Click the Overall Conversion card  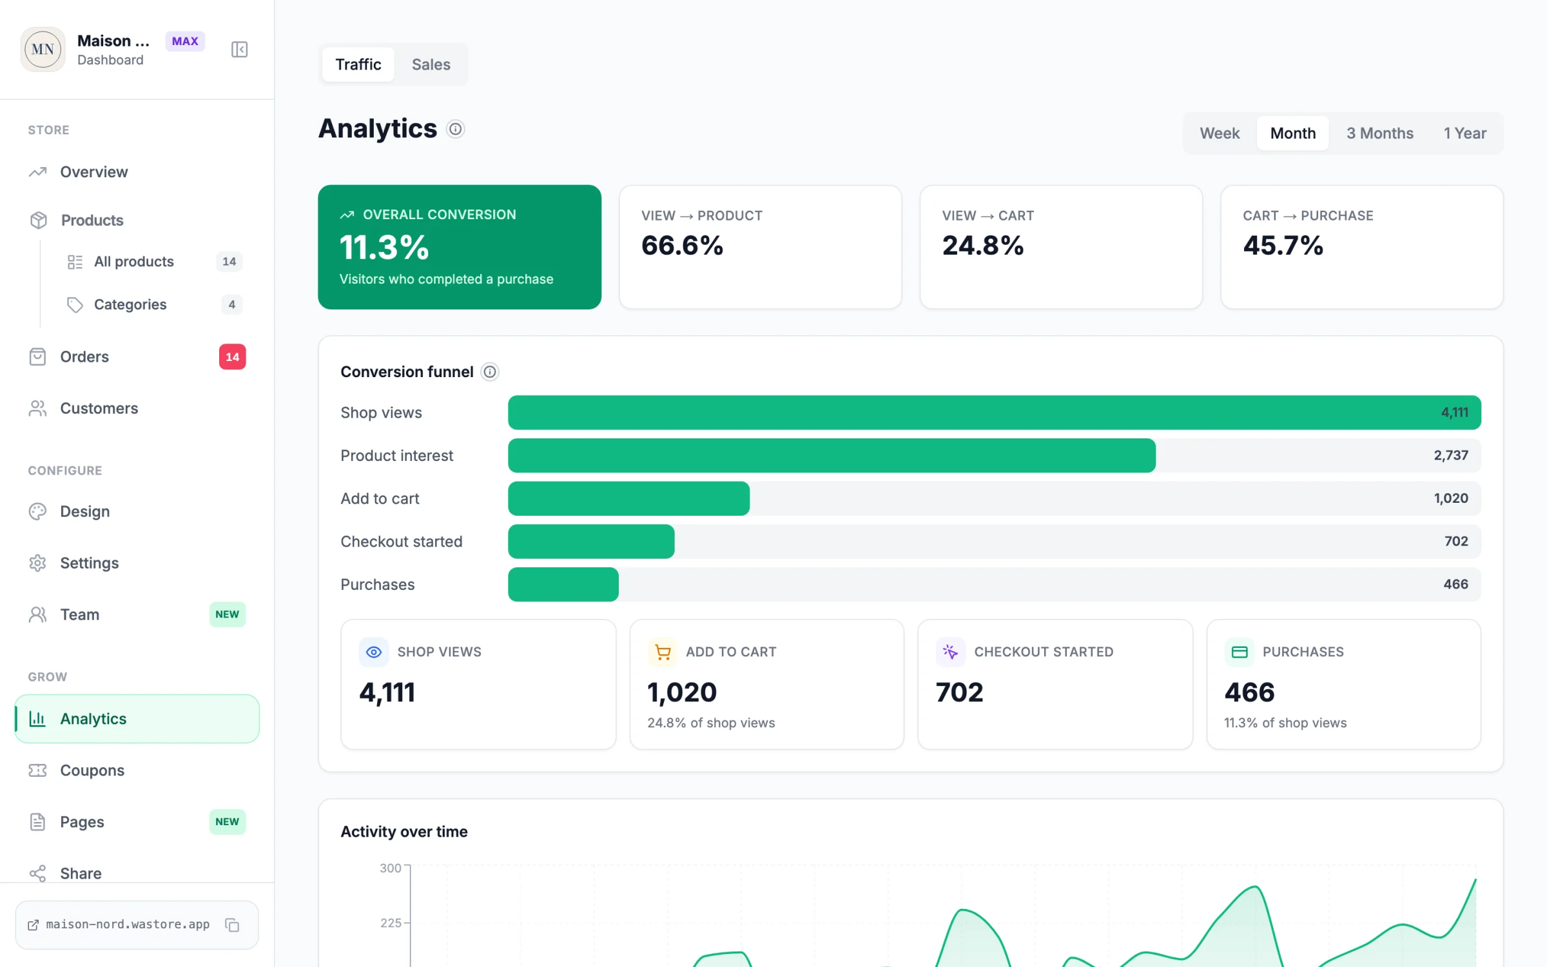pyautogui.click(x=460, y=247)
